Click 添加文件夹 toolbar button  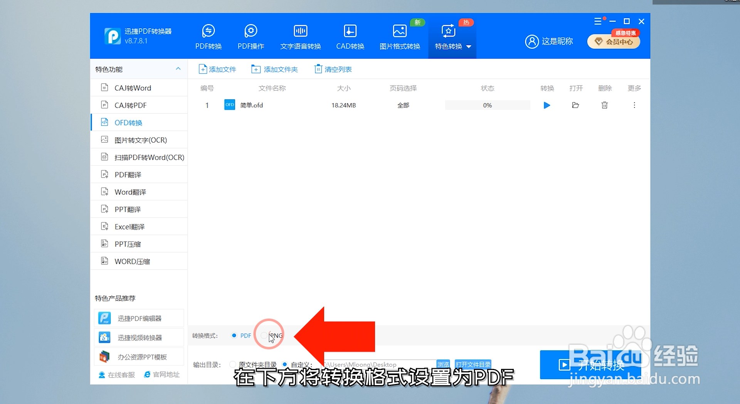click(274, 69)
